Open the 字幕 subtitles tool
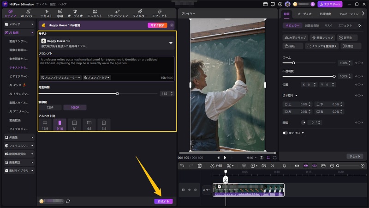 point(60,13)
